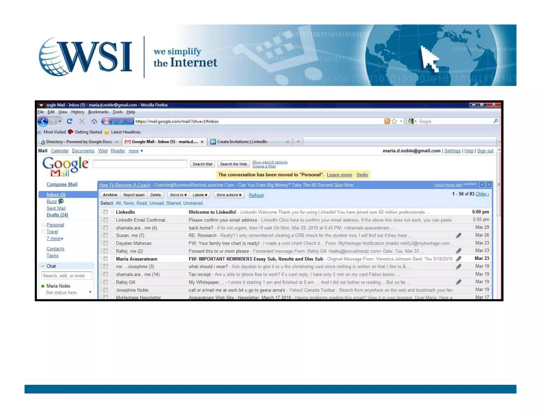Viewport: 541px width, 418px height.
Task: Click the Archive button
Action: point(110,195)
